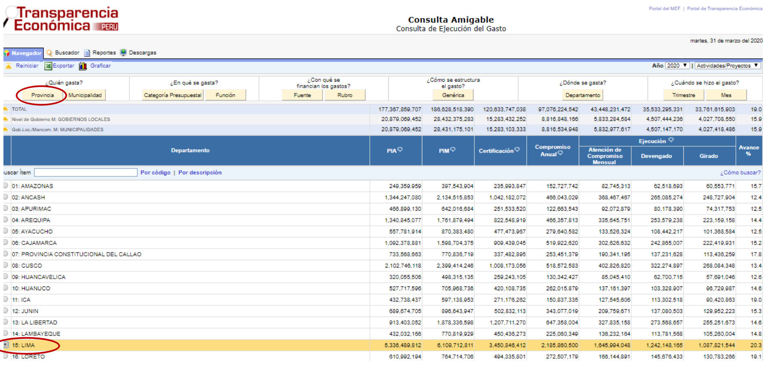This screenshot has width=765, height=372.
Task: Click the Reiniciar up-arrow icon
Action: [8, 66]
